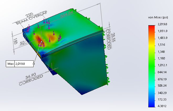173x111 pixels.
Task: Click the 1,851.9 legend value
Action: 162,31
